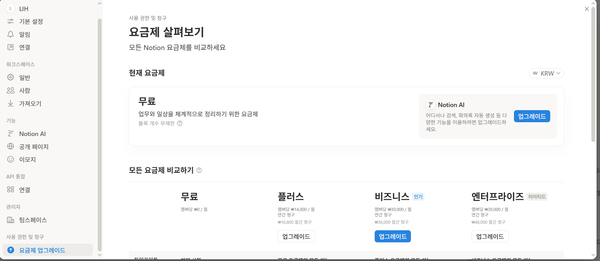Click the sidebar vertical scrollbar
This screenshot has width=600, height=261.
click(x=100, y=135)
